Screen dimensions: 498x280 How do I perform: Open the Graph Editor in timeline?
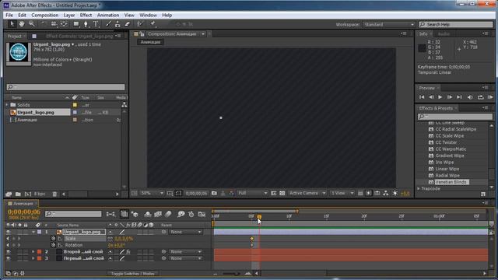[x=202, y=215]
